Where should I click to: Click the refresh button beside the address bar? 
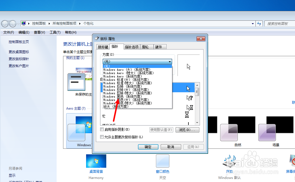pyautogui.click(x=259, y=24)
